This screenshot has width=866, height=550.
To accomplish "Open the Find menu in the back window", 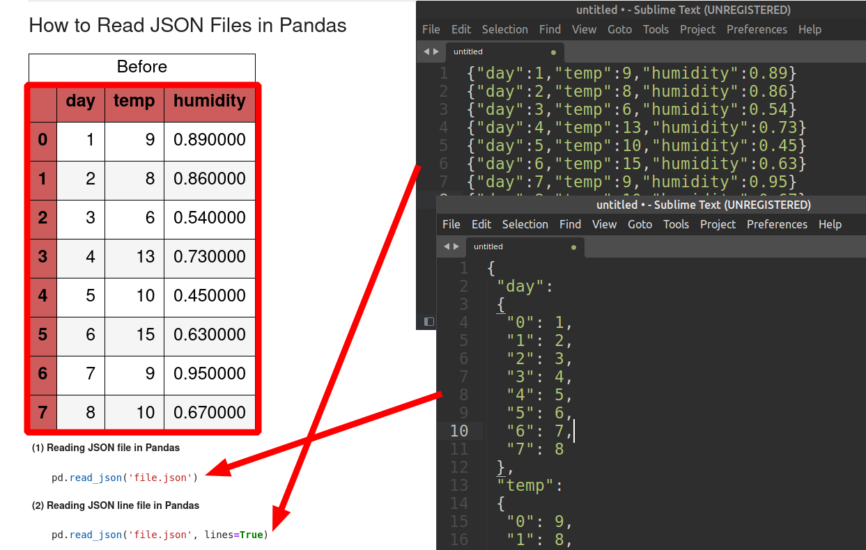I will tap(550, 29).
